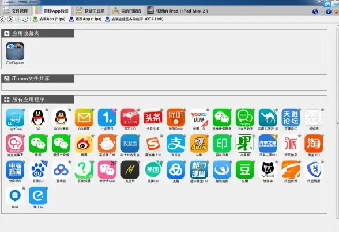Open the 饿了么 app icon
The image size is (339, 232).
[x=38, y=196]
